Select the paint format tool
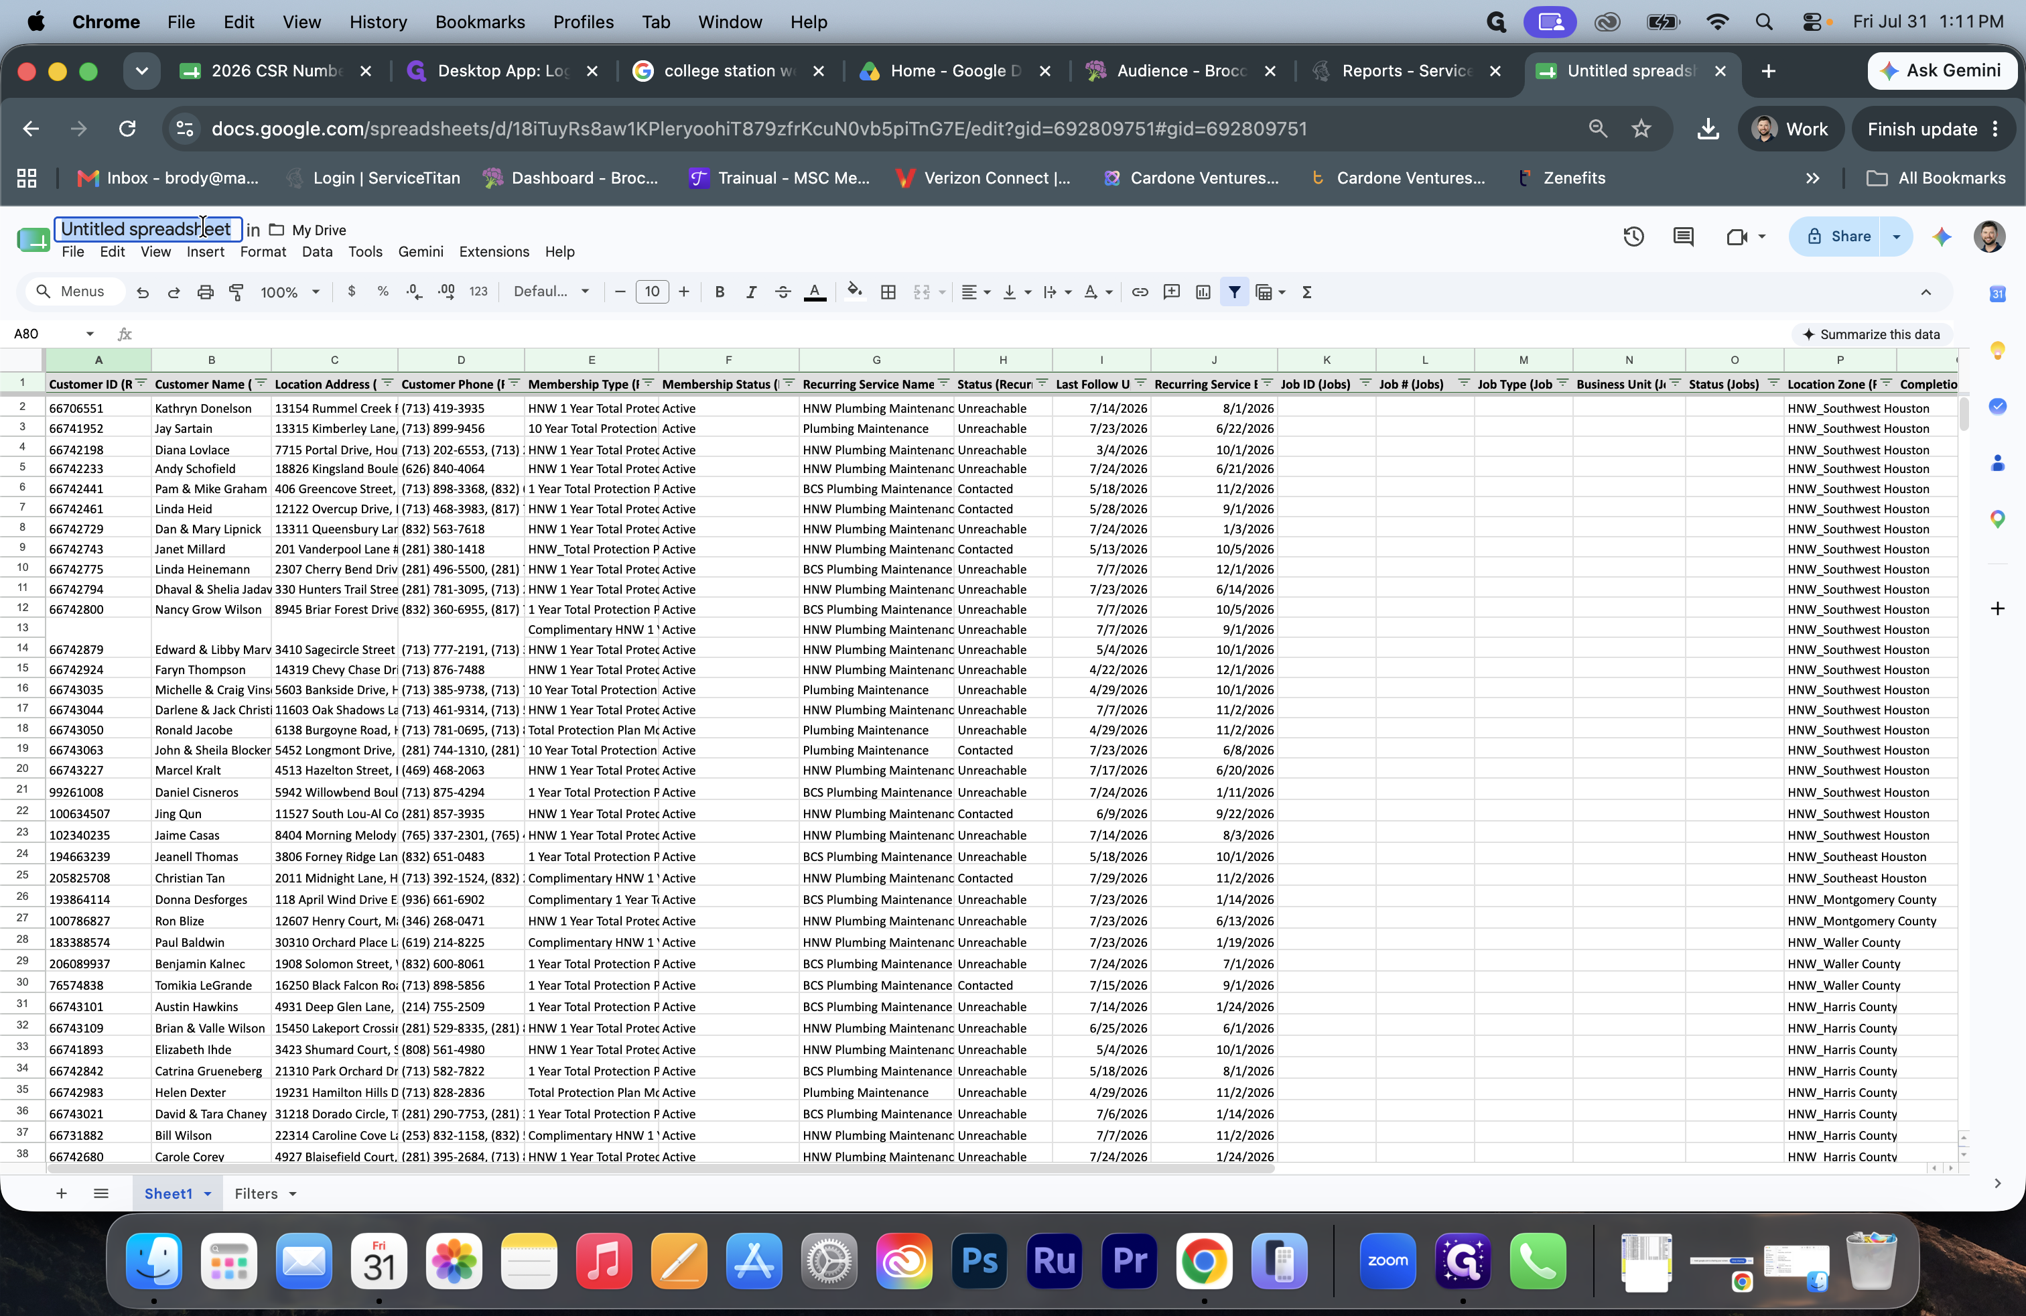The height and width of the screenshot is (1316, 2026). (237, 292)
